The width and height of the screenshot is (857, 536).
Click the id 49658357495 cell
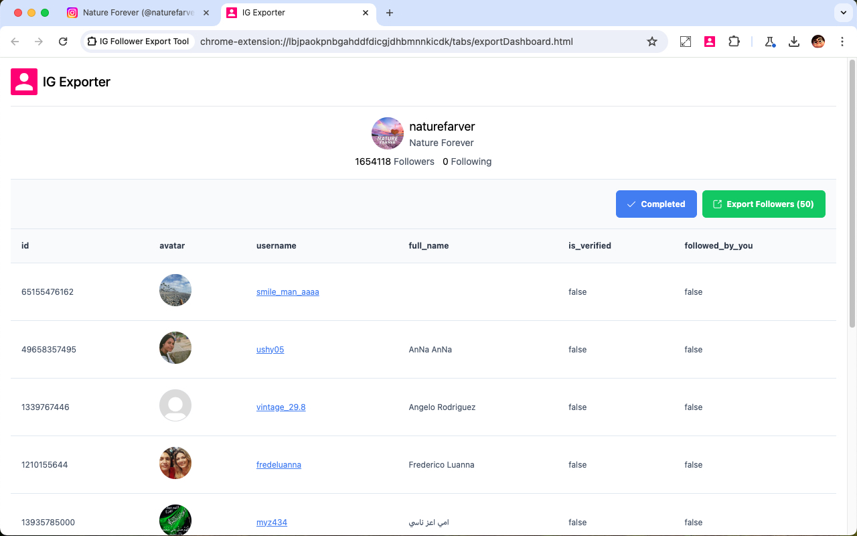(x=49, y=350)
